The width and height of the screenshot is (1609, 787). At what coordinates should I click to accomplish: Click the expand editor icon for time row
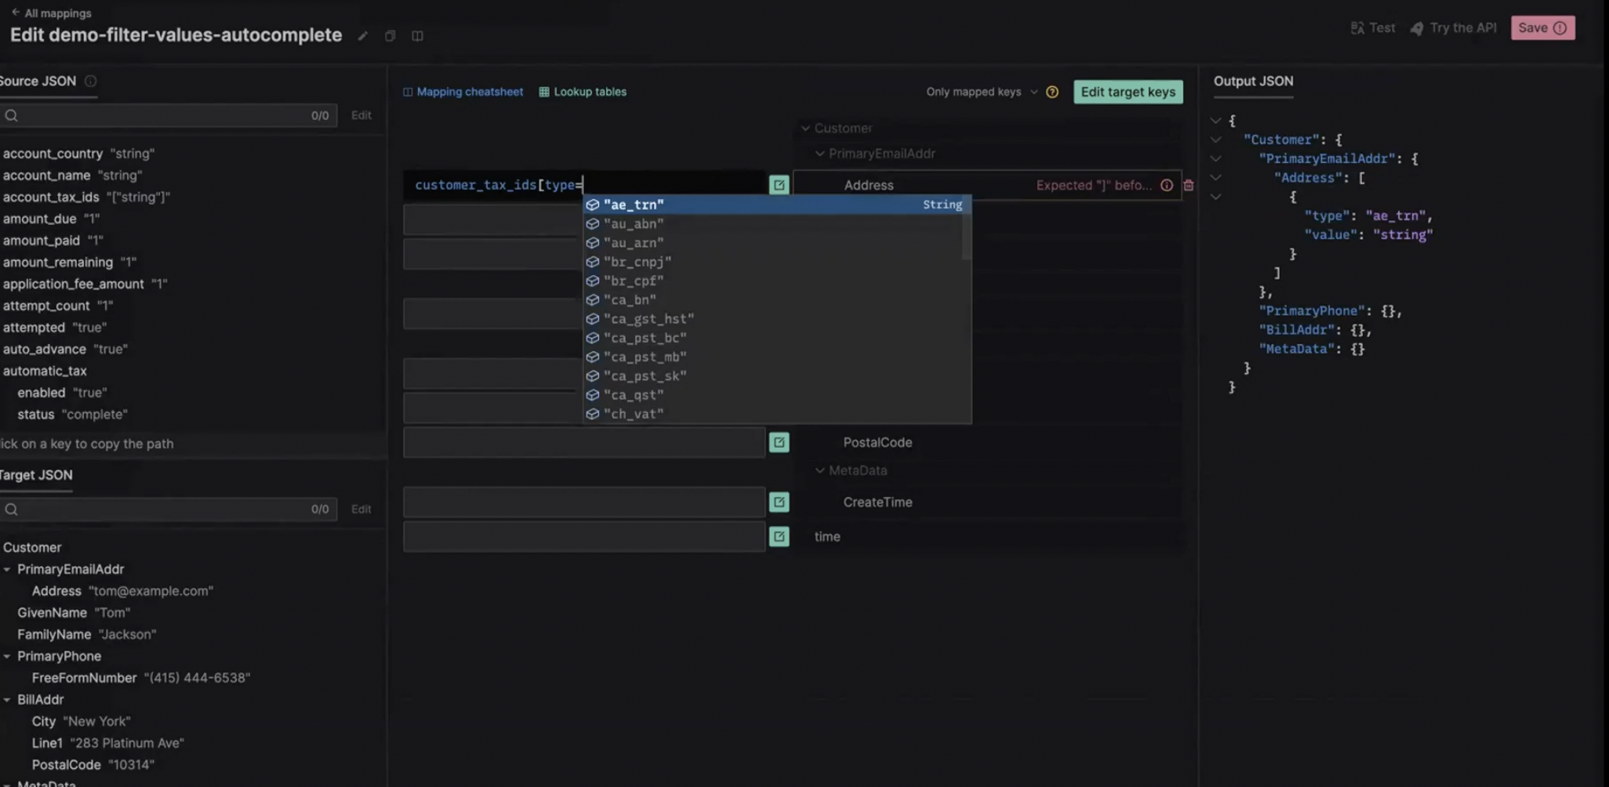779,536
